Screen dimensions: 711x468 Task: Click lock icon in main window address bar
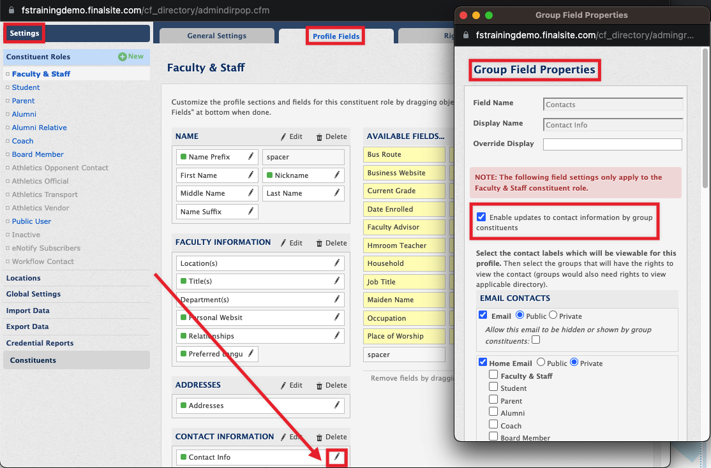point(11,10)
